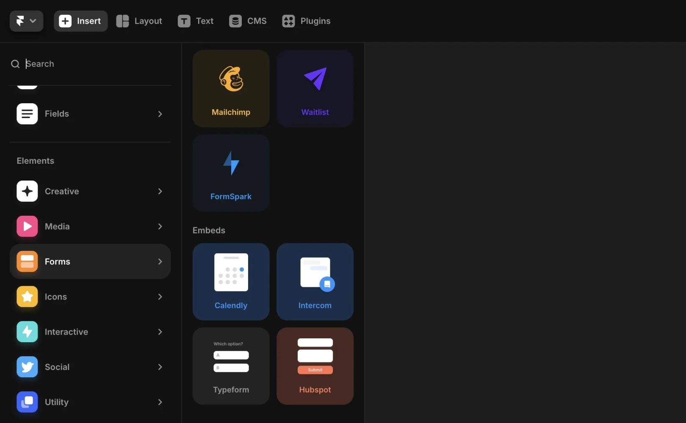Image resolution: width=686 pixels, height=423 pixels.
Task: Select the Creative text label
Action: point(62,191)
